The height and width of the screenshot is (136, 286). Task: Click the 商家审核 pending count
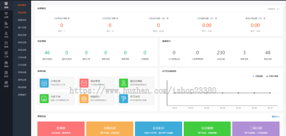click(x=106, y=53)
